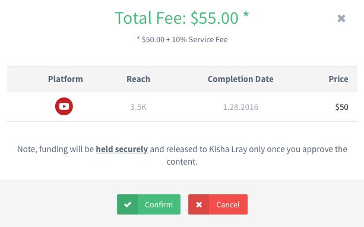Click the Kisha Lray name in note
The height and width of the screenshot is (227, 364).
(228, 149)
